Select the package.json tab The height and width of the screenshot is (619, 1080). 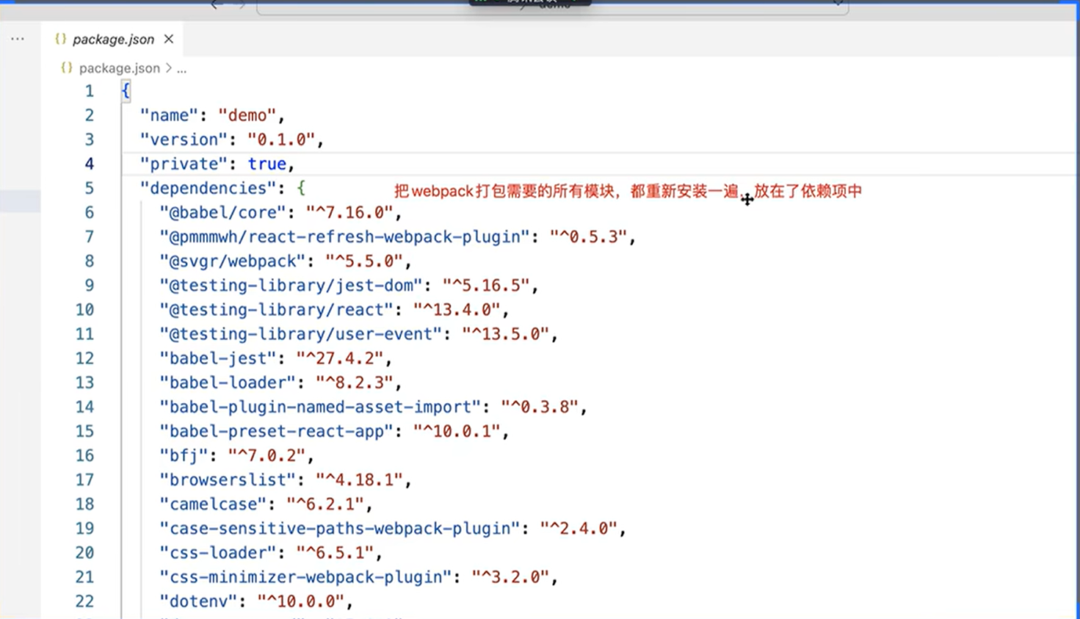click(113, 39)
